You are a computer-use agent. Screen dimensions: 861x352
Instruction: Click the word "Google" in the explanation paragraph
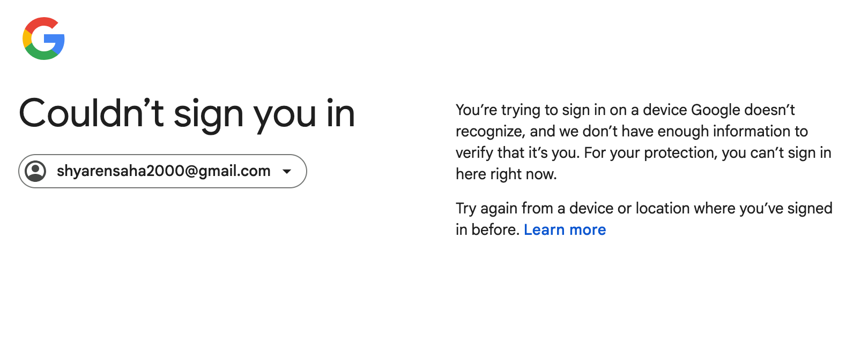(715, 110)
